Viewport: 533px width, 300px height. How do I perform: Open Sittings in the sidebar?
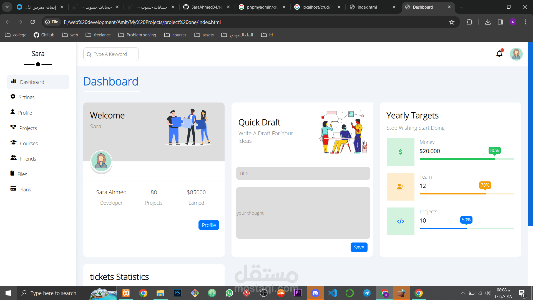tap(26, 97)
